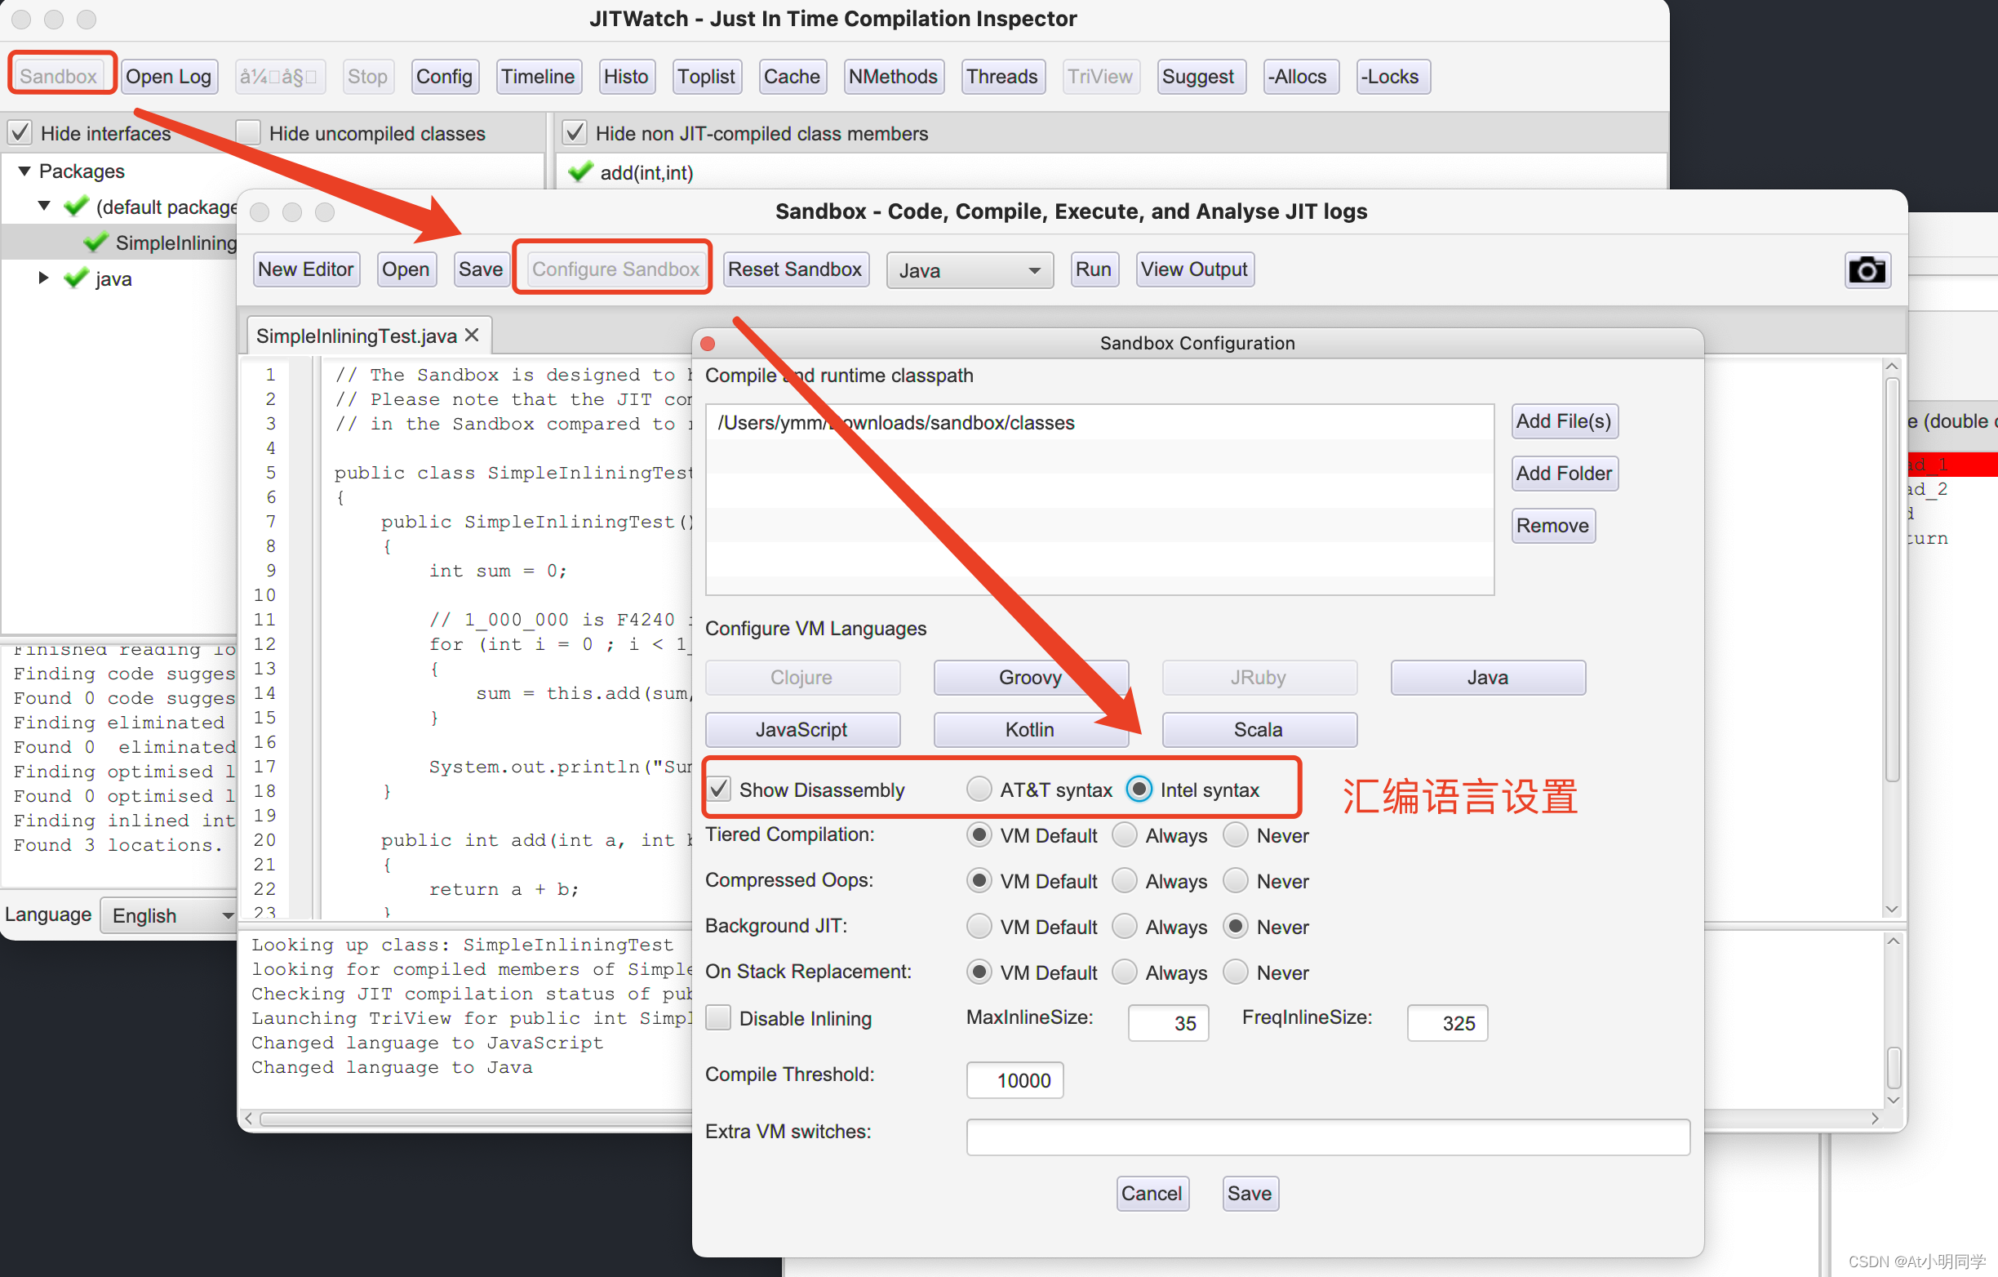Collapse the Packages tree node
Image resolution: width=1998 pixels, height=1277 pixels.
tap(24, 171)
